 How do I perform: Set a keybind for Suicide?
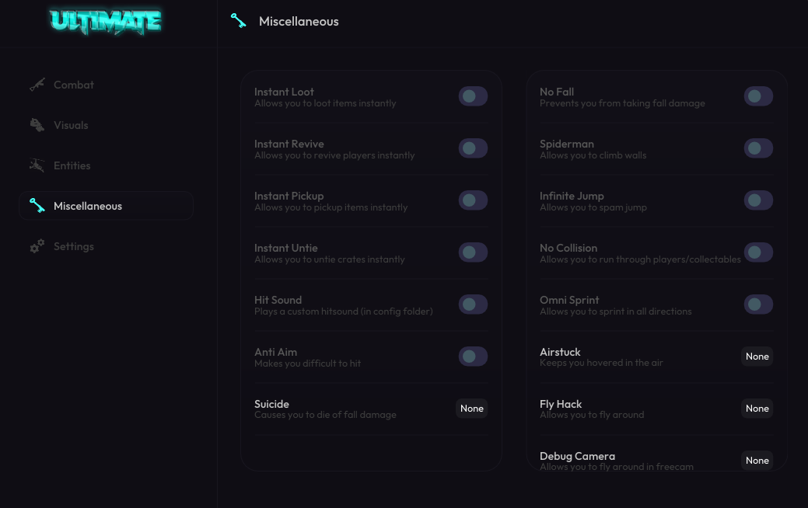[x=471, y=408]
